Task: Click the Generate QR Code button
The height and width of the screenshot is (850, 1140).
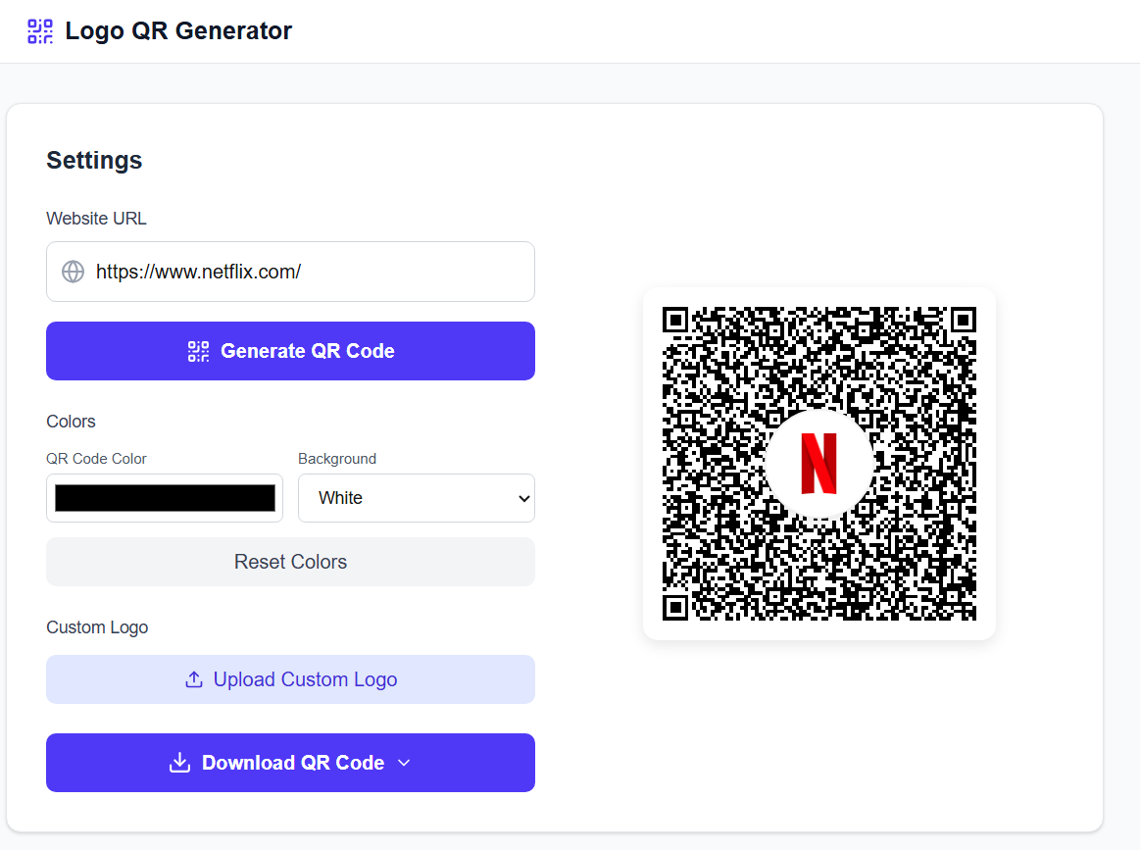Action: point(290,351)
